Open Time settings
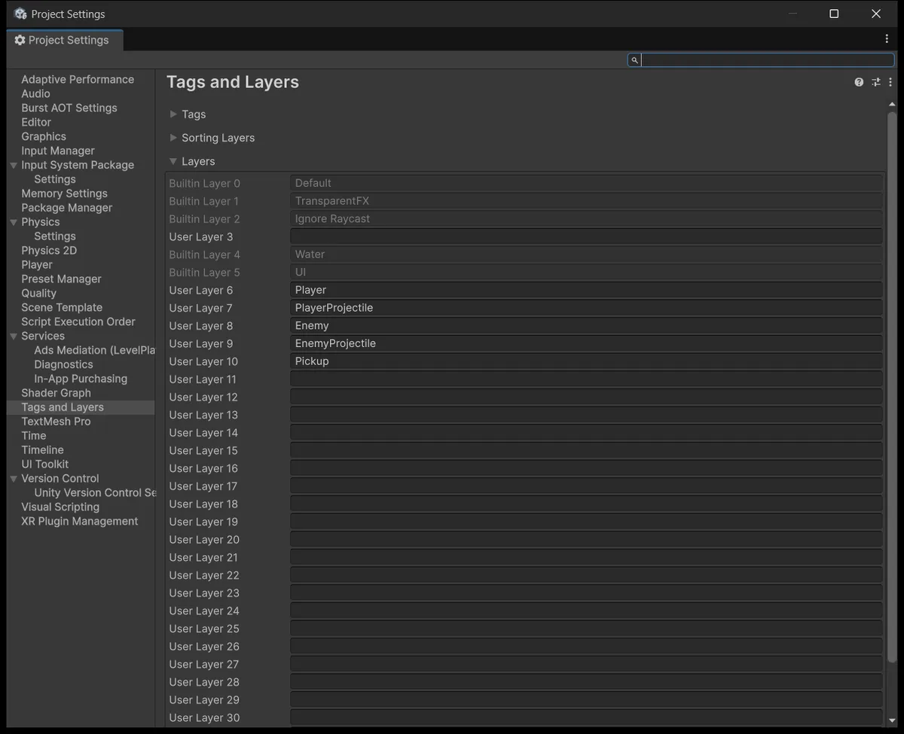Image resolution: width=904 pixels, height=734 pixels. click(34, 436)
